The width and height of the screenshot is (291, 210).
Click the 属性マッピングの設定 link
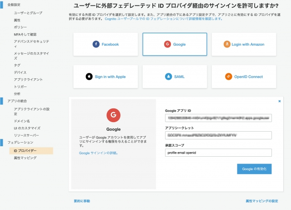(262, 201)
